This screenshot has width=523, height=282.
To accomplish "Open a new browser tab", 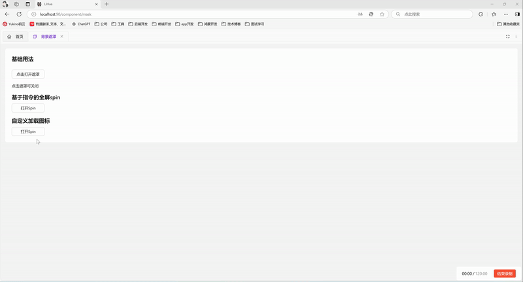I will coord(107,4).
